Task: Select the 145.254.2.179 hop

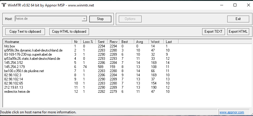Action: pyautogui.click(x=14, y=67)
